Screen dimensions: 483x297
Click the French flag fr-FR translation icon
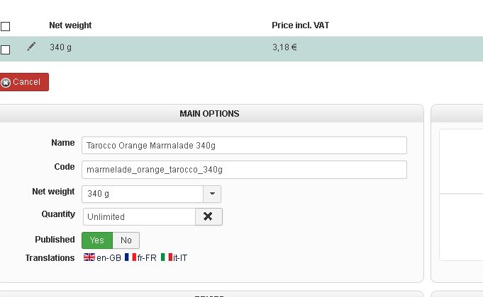[x=131, y=257]
